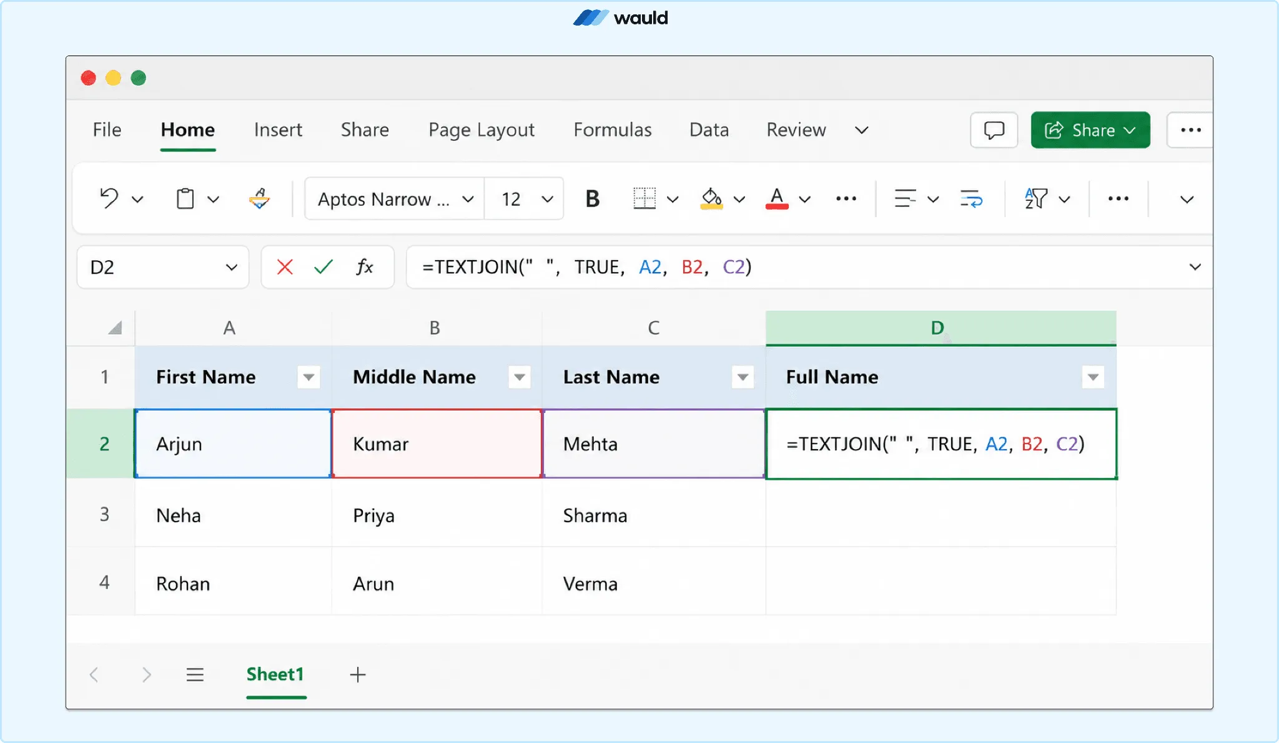Click inside the formula bar TEXTJOIN text

coord(587,267)
